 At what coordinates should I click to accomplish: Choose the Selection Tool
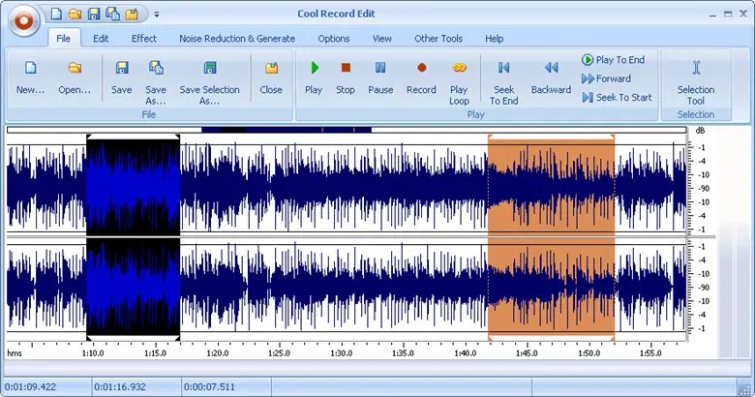coord(695,69)
